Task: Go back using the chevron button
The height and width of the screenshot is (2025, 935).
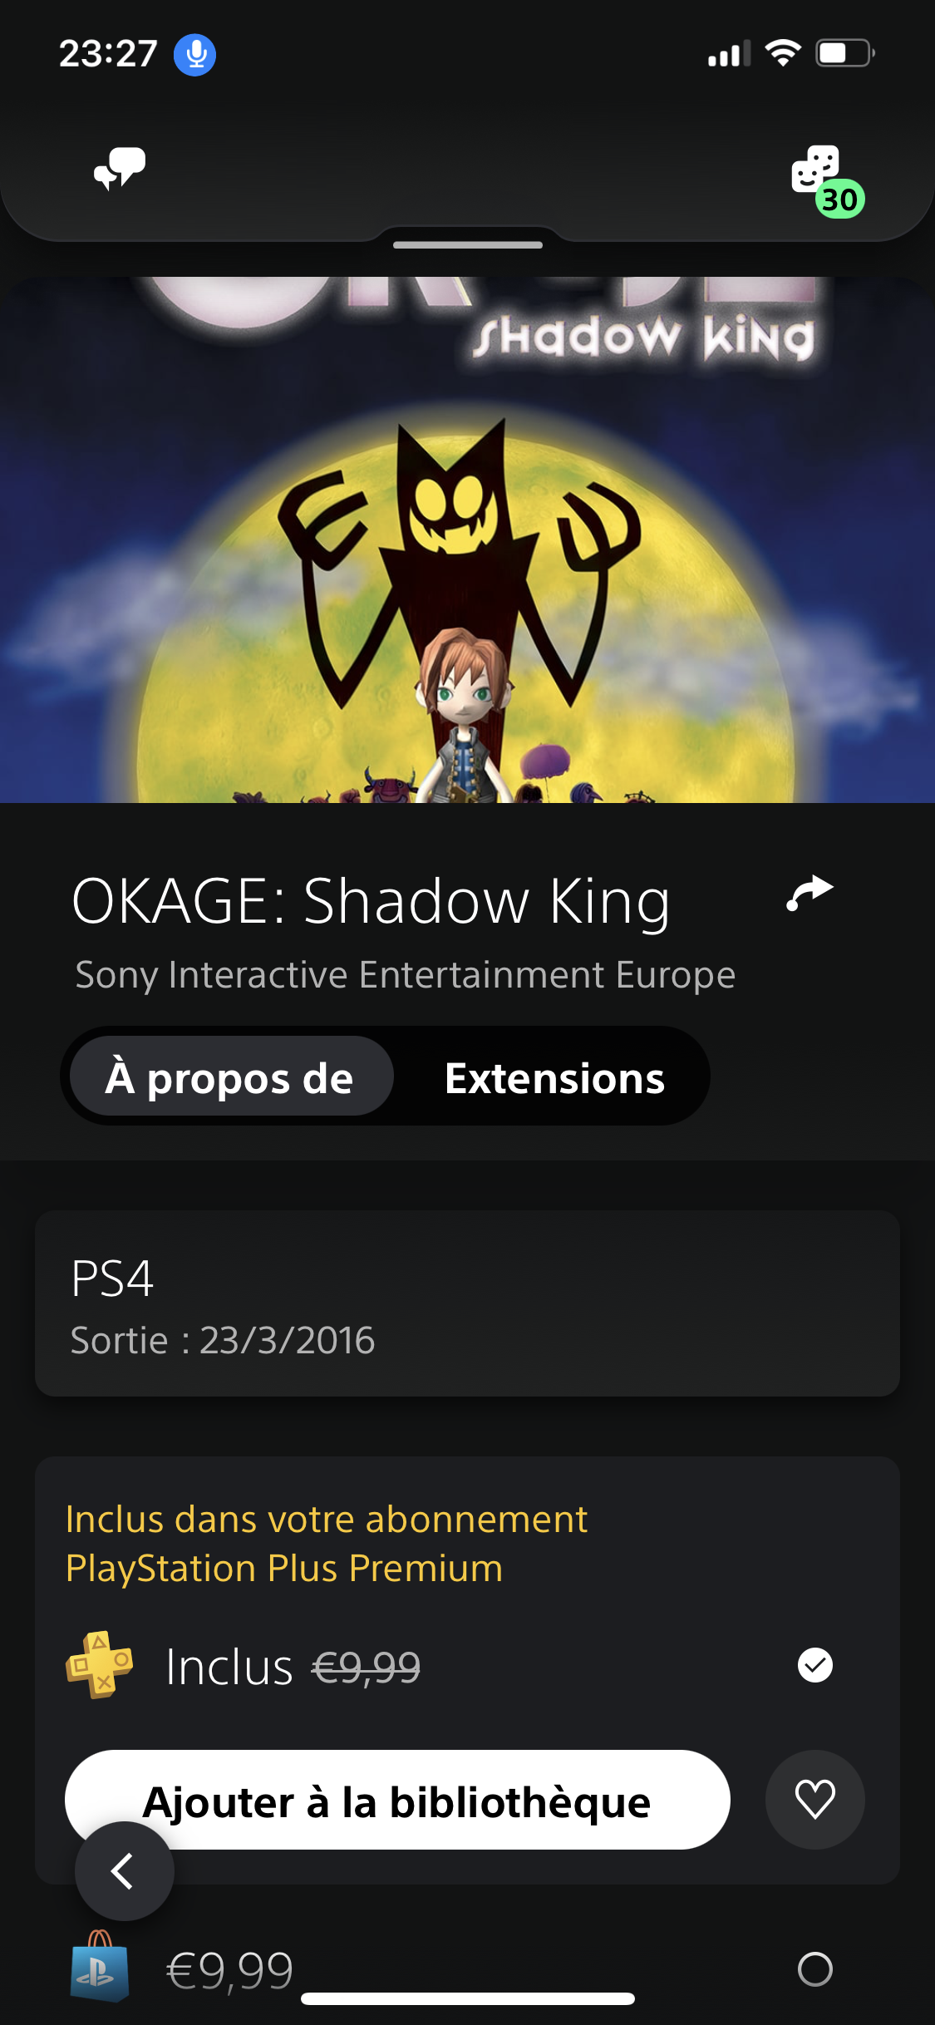Action: (x=125, y=1871)
